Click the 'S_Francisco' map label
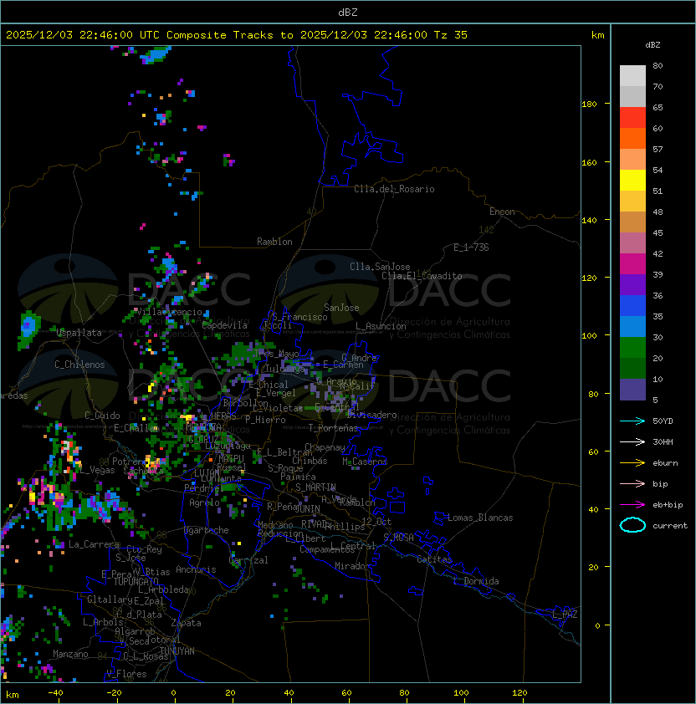Viewport: 696px width, 704px height. point(299,317)
